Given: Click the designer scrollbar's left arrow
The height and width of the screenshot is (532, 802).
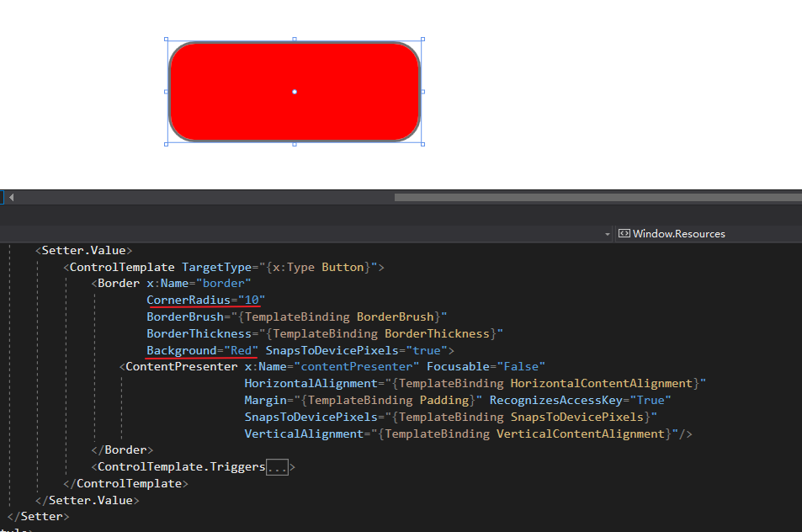Looking at the screenshot, I should click(11, 198).
